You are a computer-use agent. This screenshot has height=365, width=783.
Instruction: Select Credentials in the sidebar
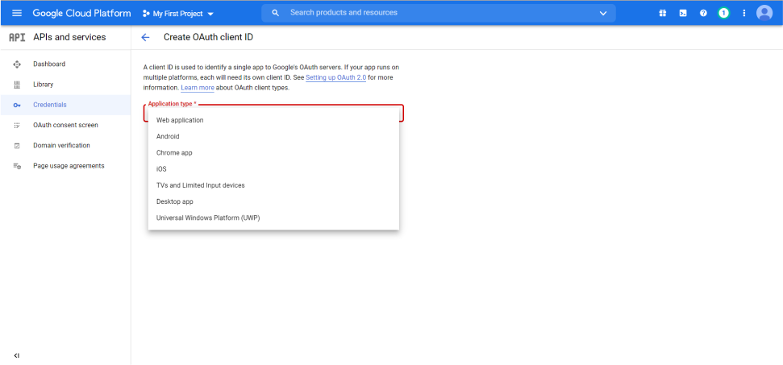click(x=65, y=105)
